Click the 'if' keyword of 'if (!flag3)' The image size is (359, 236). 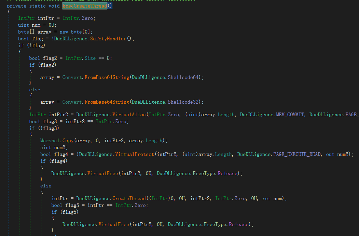32,128
